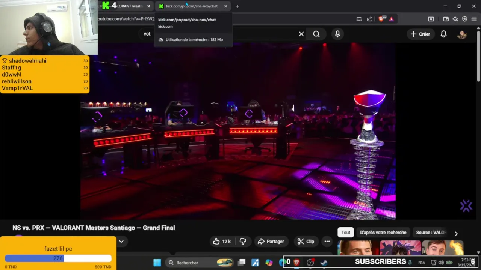The image size is (481, 270).
Task: Show more filter chips with right arrow
Action: click(x=456, y=233)
